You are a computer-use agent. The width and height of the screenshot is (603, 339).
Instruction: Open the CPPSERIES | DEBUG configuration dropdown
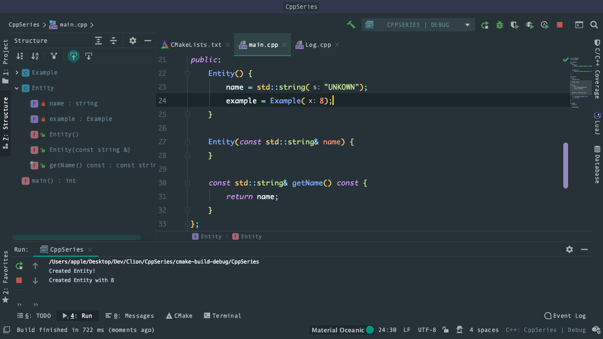418,25
